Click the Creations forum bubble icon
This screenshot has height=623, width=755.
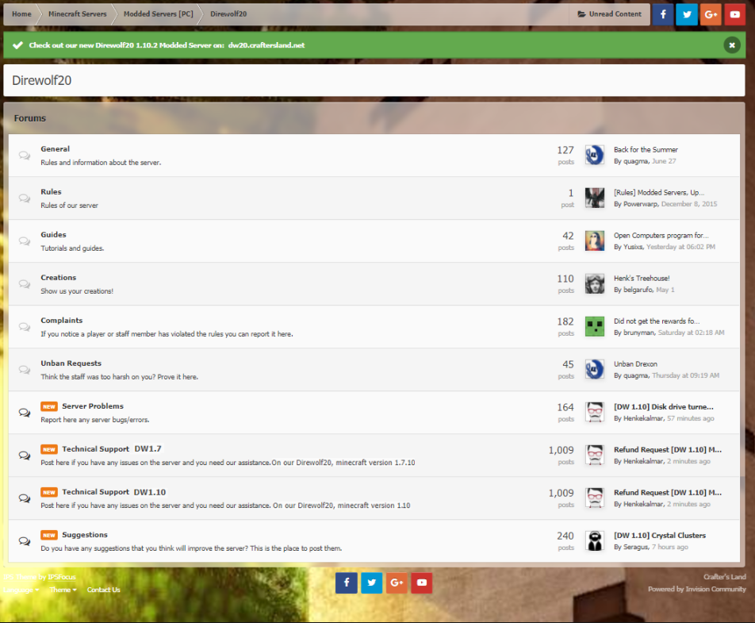click(x=24, y=284)
